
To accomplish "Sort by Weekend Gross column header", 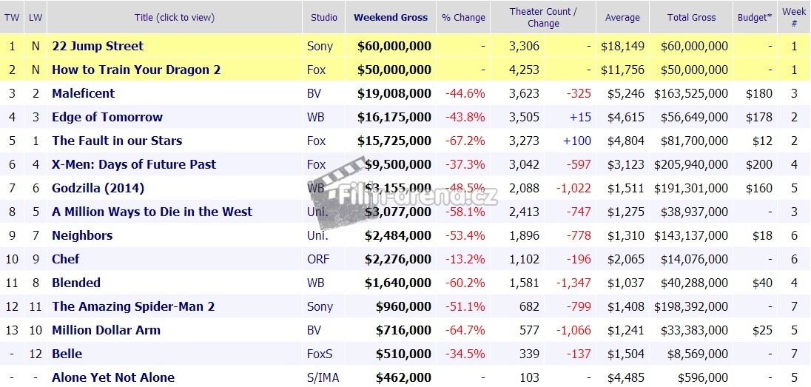I will coord(391,17).
